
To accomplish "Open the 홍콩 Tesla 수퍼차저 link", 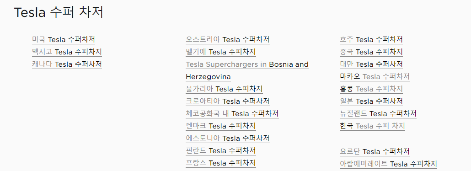I will 371,89.
